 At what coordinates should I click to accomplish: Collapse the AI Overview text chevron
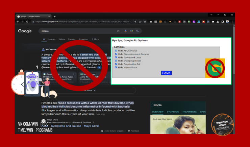point(99,68)
